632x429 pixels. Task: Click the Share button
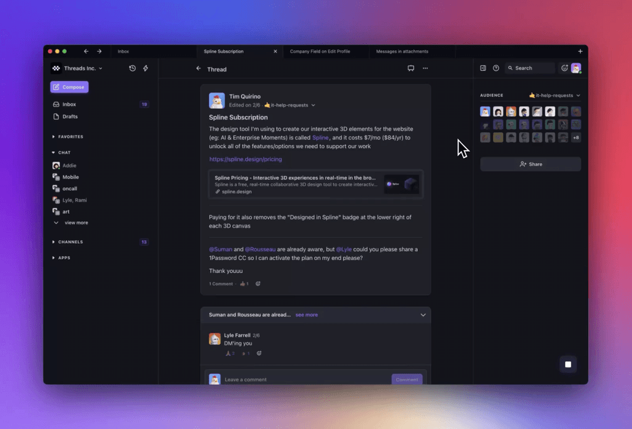click(530, 164)
